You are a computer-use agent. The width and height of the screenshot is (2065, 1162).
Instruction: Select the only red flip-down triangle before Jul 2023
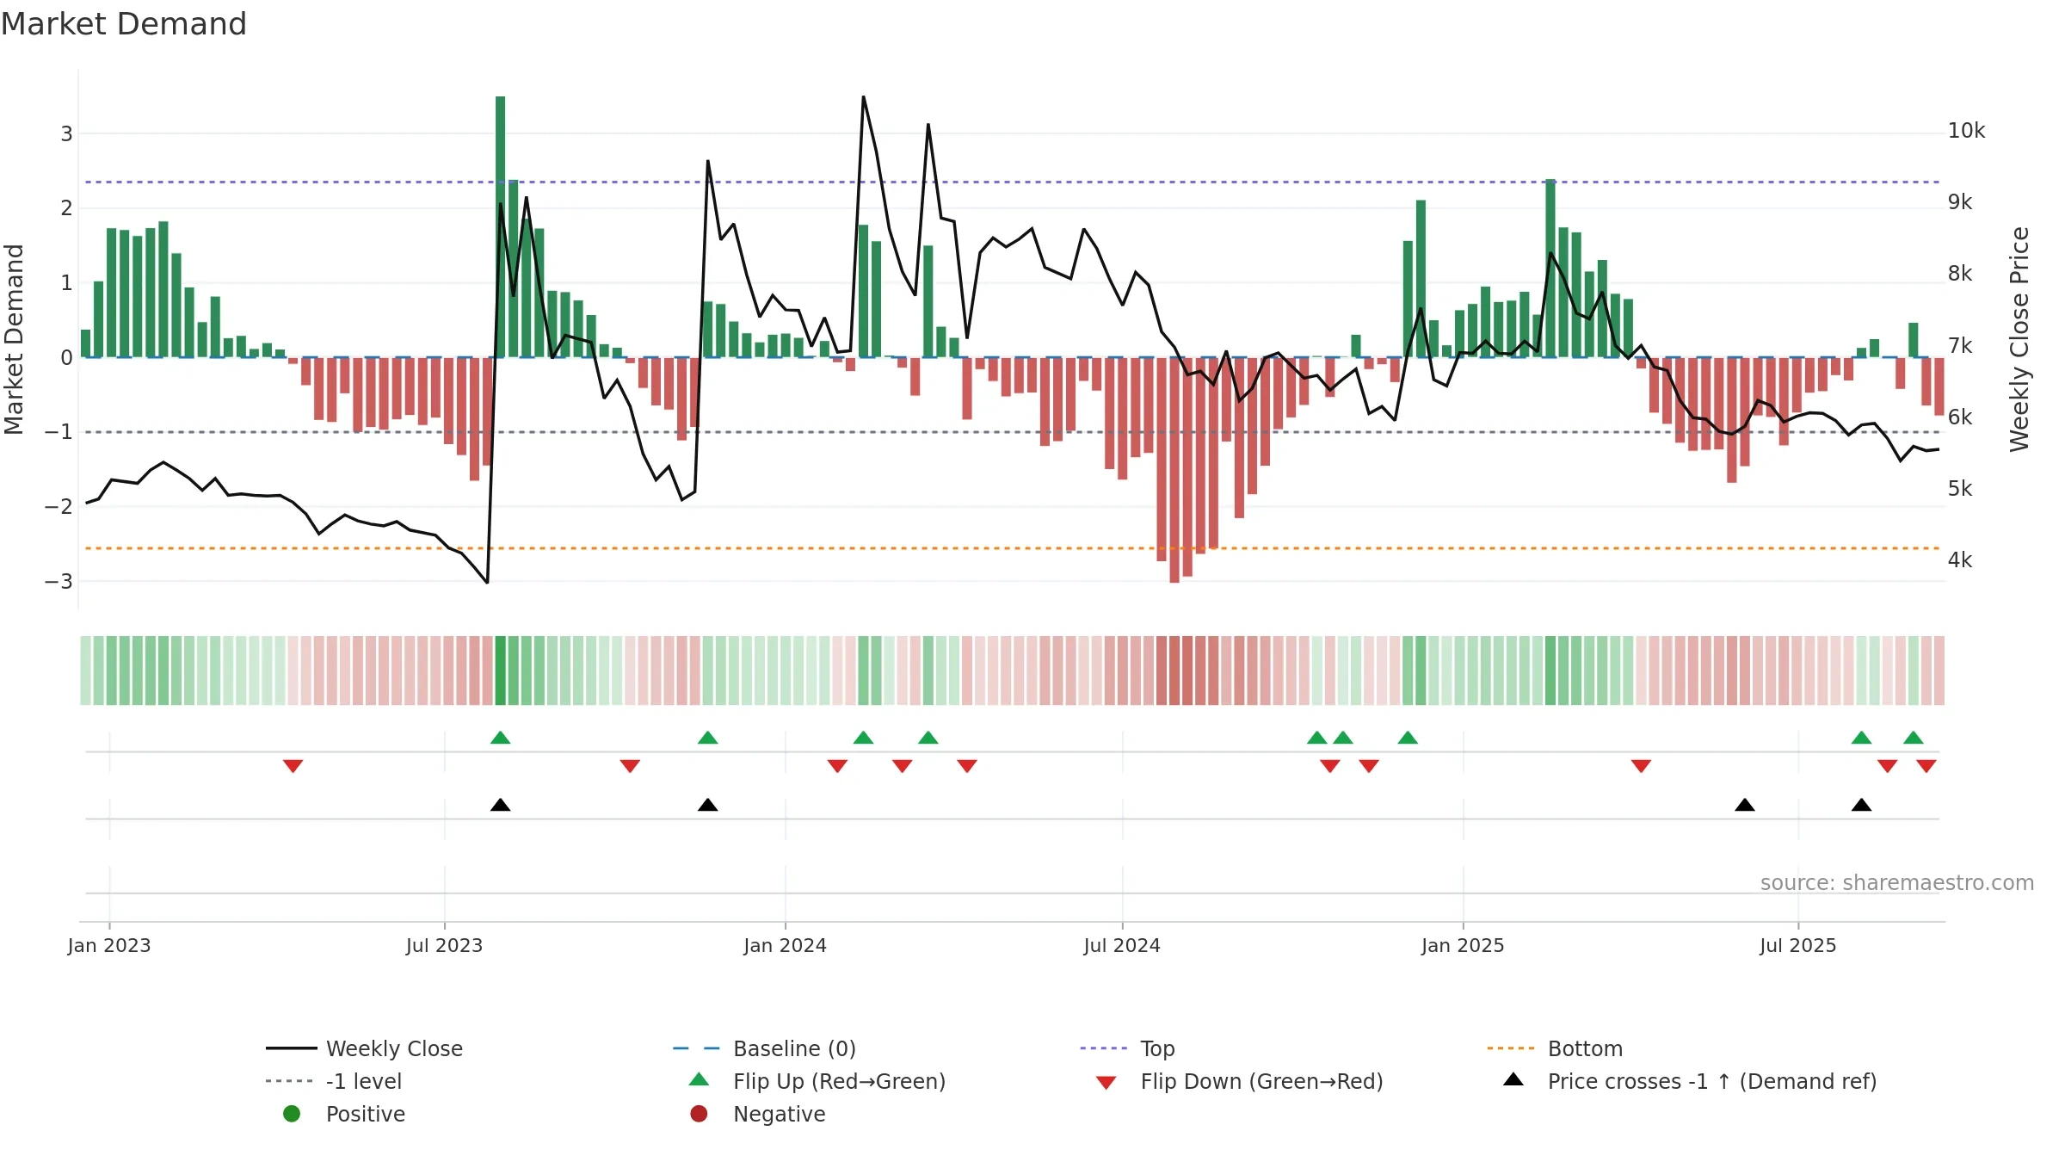[293, 766]
